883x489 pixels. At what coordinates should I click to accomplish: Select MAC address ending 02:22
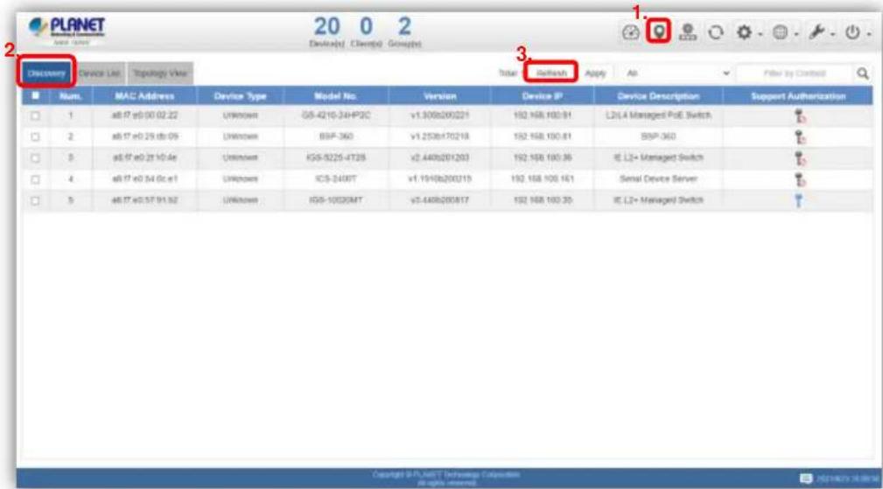144,115
